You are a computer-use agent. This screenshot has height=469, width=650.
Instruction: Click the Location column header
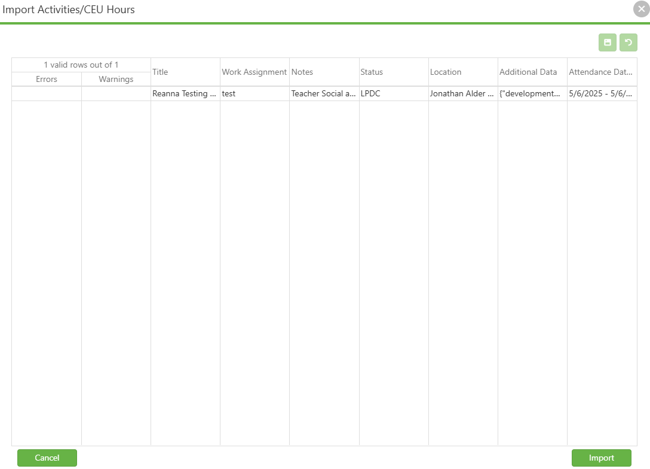click(463, 72)
